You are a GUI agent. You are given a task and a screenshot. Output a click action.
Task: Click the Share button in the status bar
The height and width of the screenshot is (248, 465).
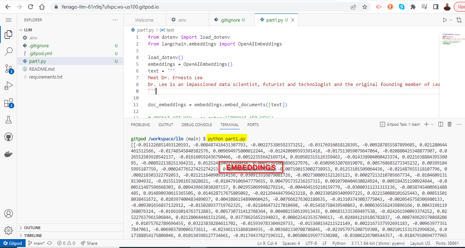click(x=89, y=243)
